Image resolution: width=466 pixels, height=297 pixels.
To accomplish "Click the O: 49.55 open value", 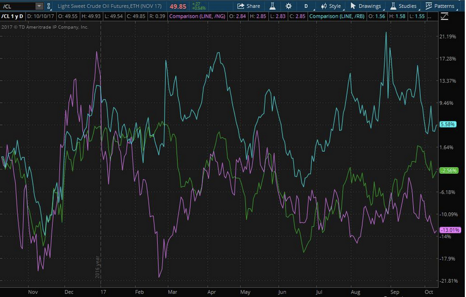I will [x=68, y=16].
